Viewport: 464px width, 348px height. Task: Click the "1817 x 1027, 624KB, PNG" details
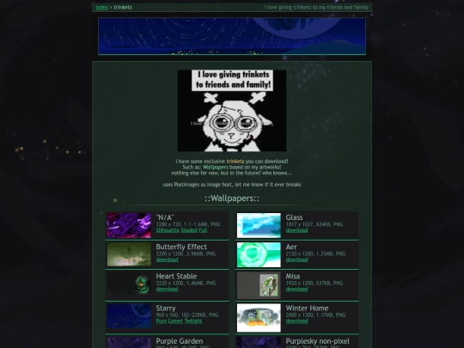tap(314, 224)
